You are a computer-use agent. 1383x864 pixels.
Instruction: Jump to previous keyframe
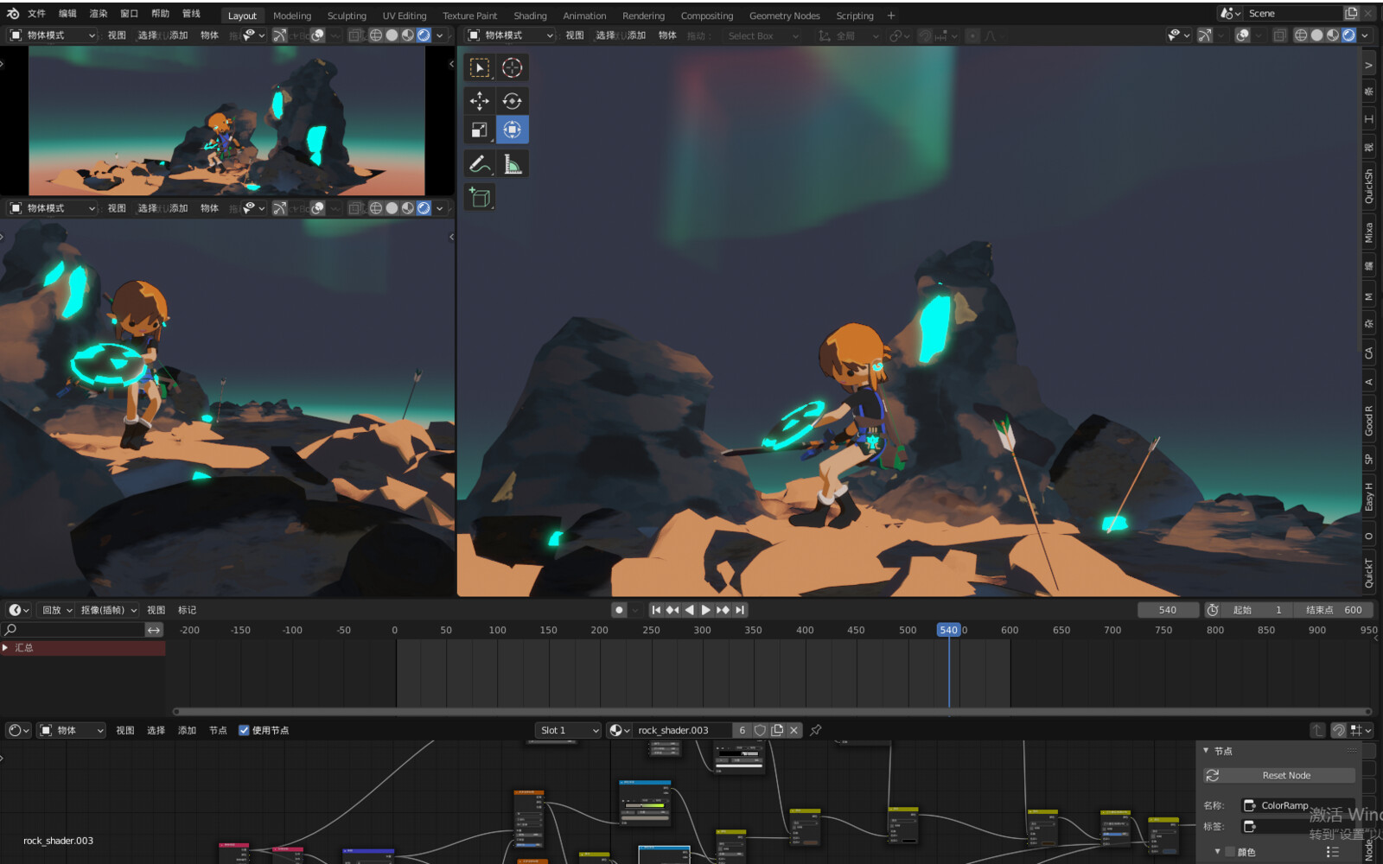pyautogui.click(x=672, y=610)
